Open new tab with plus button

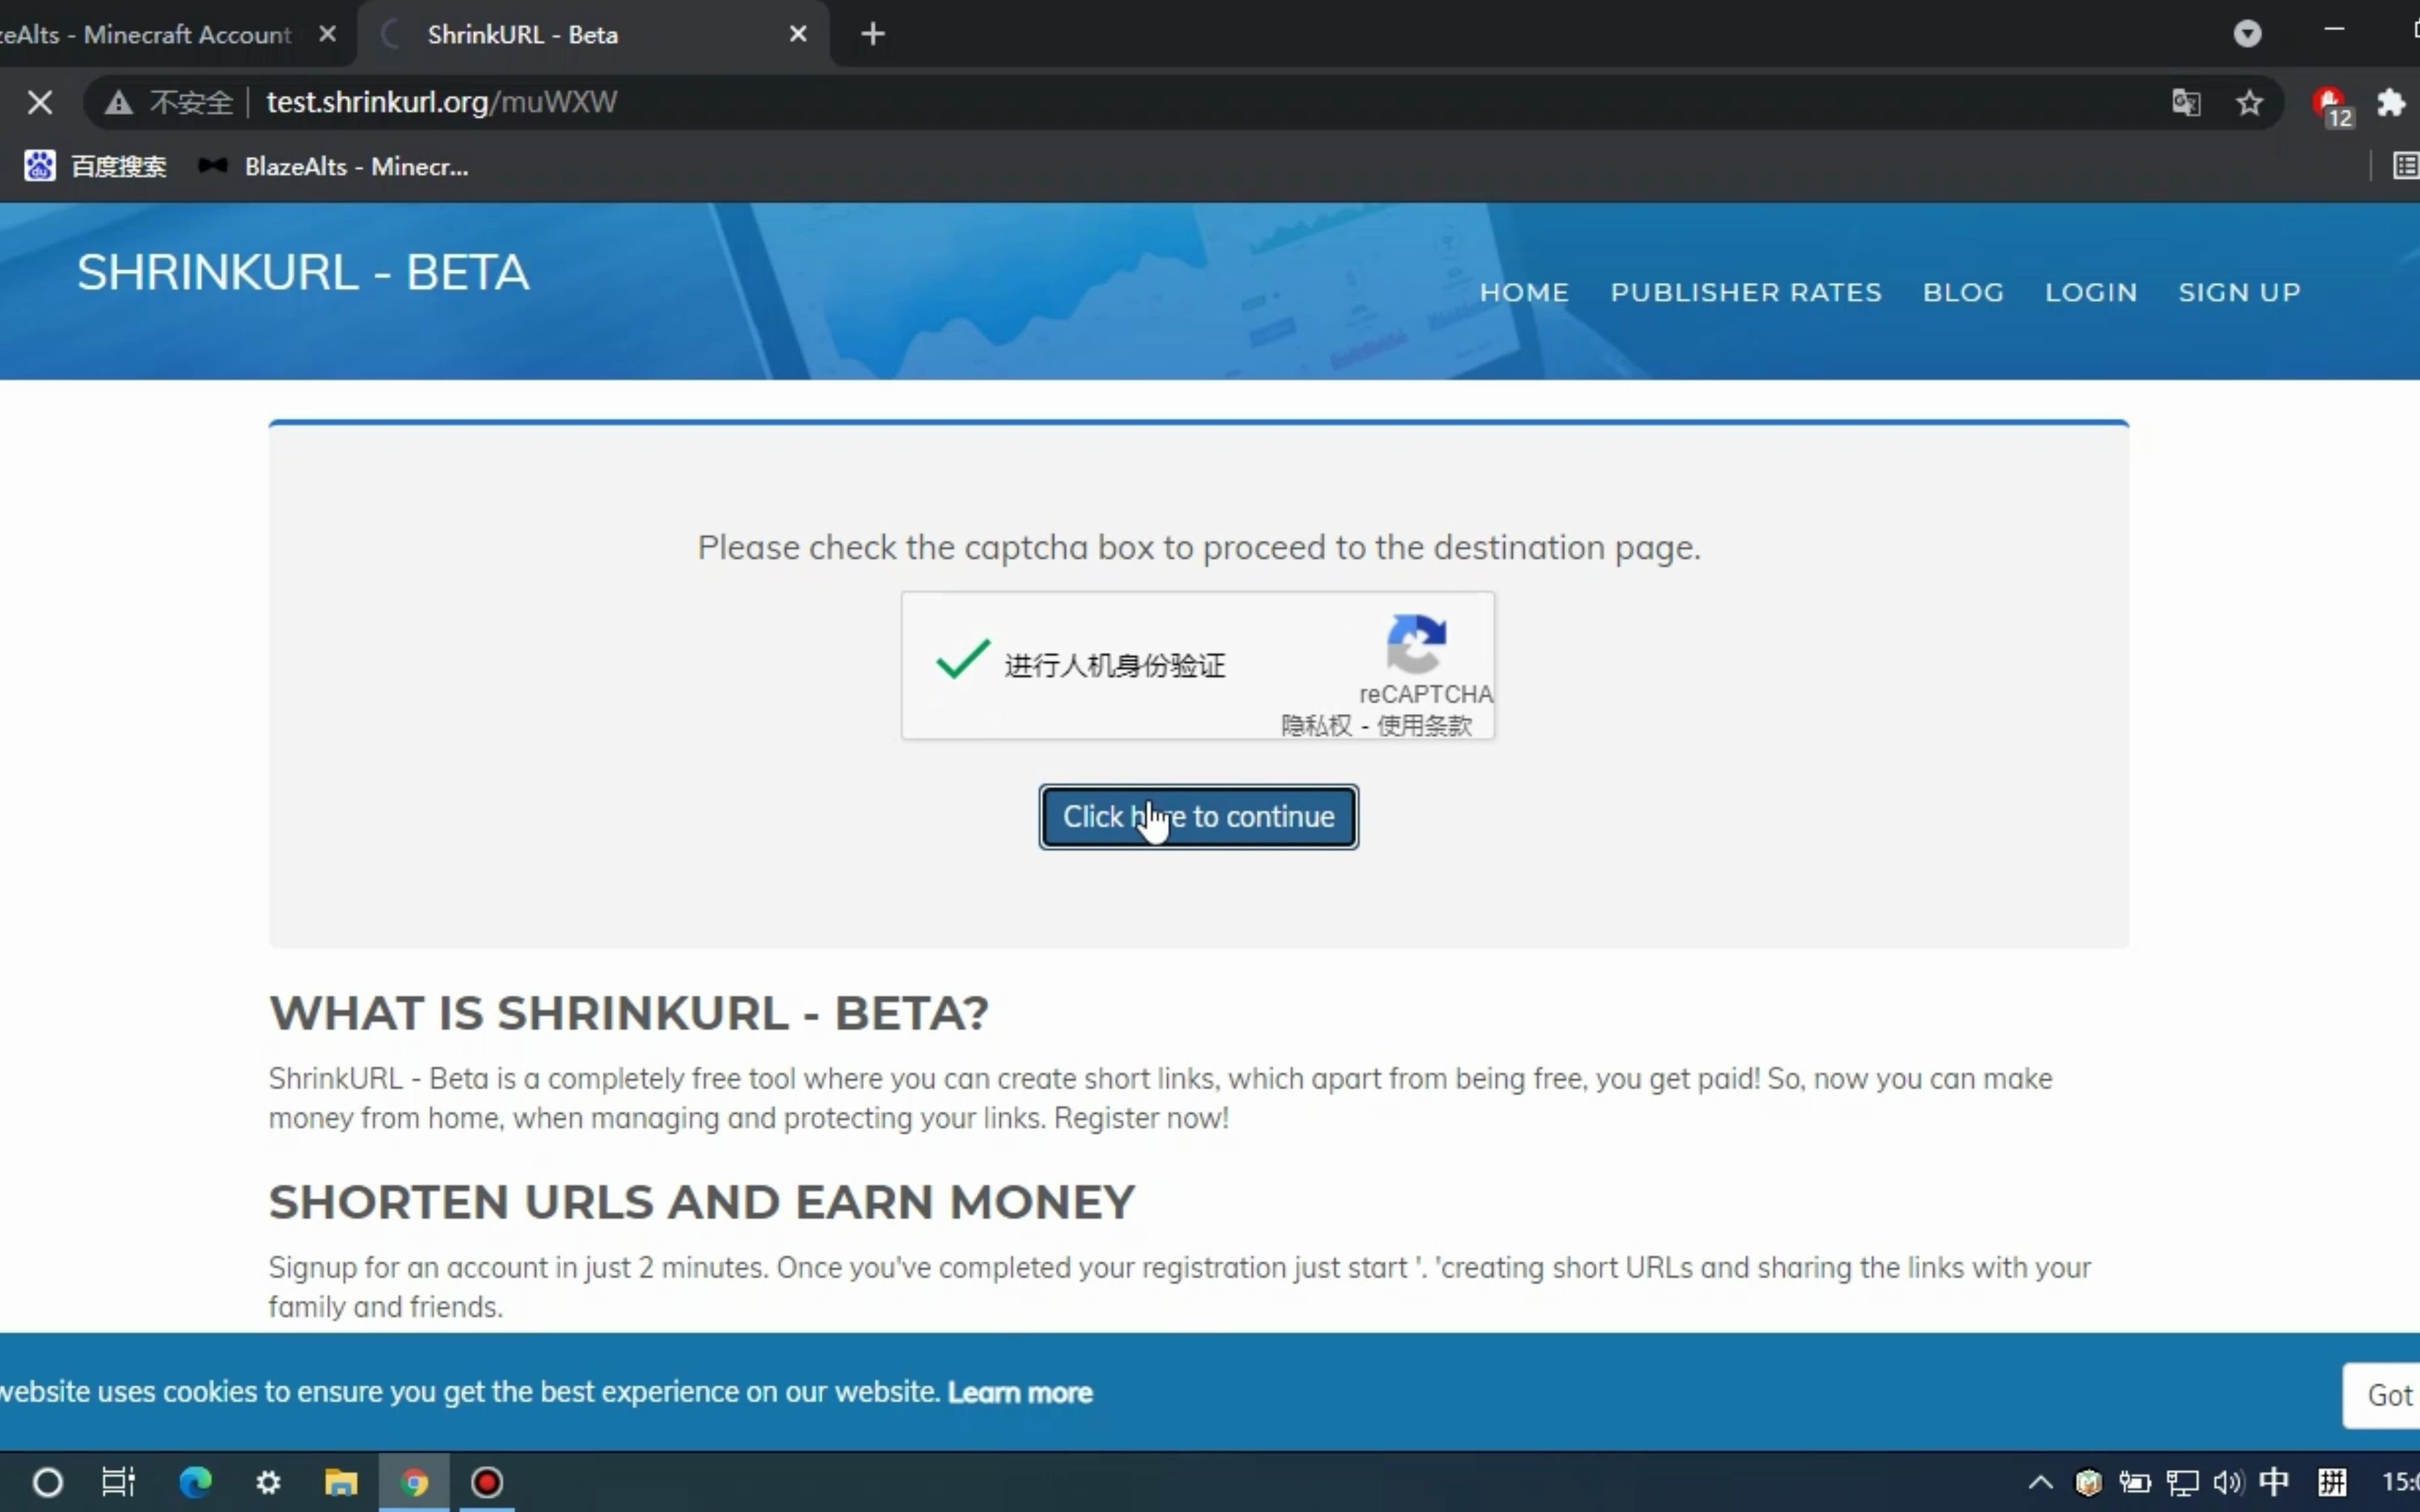[x=873, y=34]
